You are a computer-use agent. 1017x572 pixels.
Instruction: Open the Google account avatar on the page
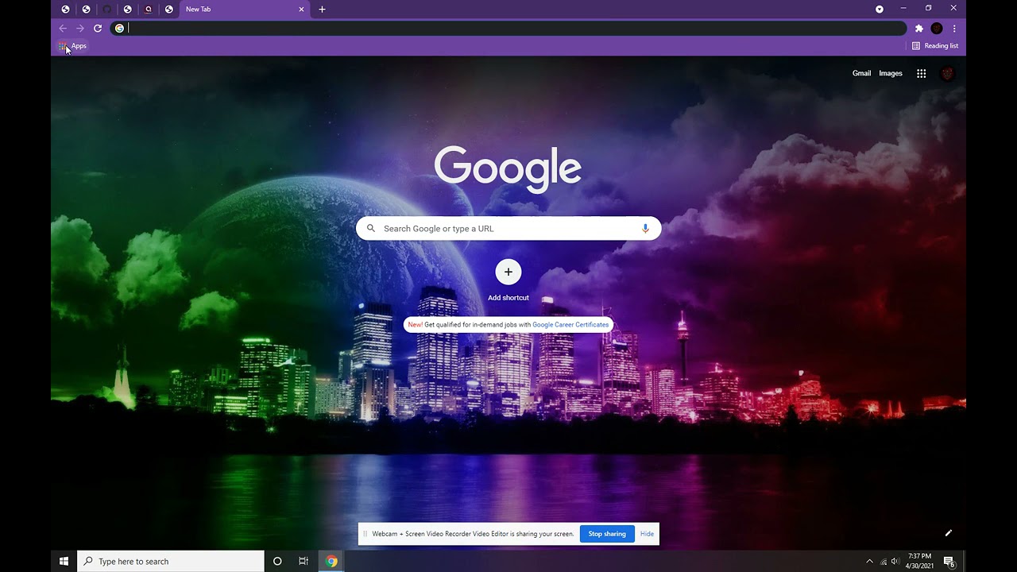tap(947, 74)
